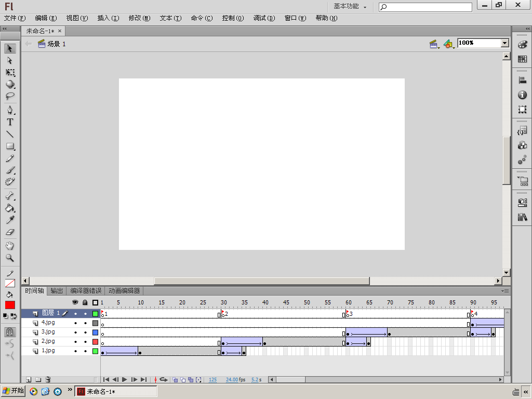Open the Color panel palette icon
The width and height of the screenshot is (532, 399).
point(522,45)
